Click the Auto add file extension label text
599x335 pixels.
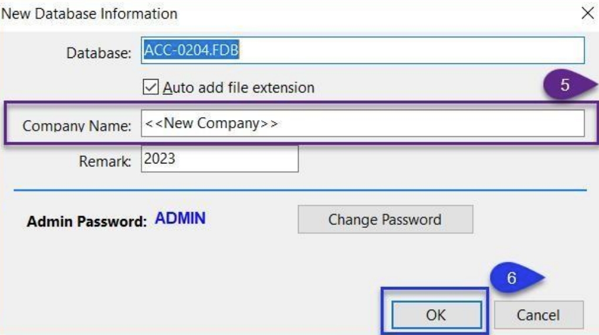(238, 88)
